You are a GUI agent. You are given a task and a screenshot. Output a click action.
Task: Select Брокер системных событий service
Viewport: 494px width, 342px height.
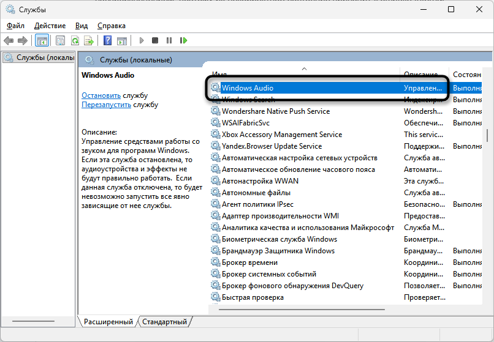[x=346, y=274]
